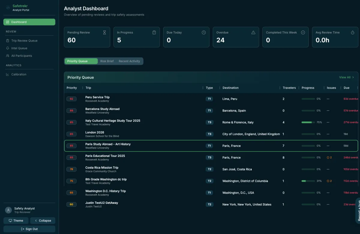
Task: Open Trip Review Queue in sidebar
Action: pos(29,41)
